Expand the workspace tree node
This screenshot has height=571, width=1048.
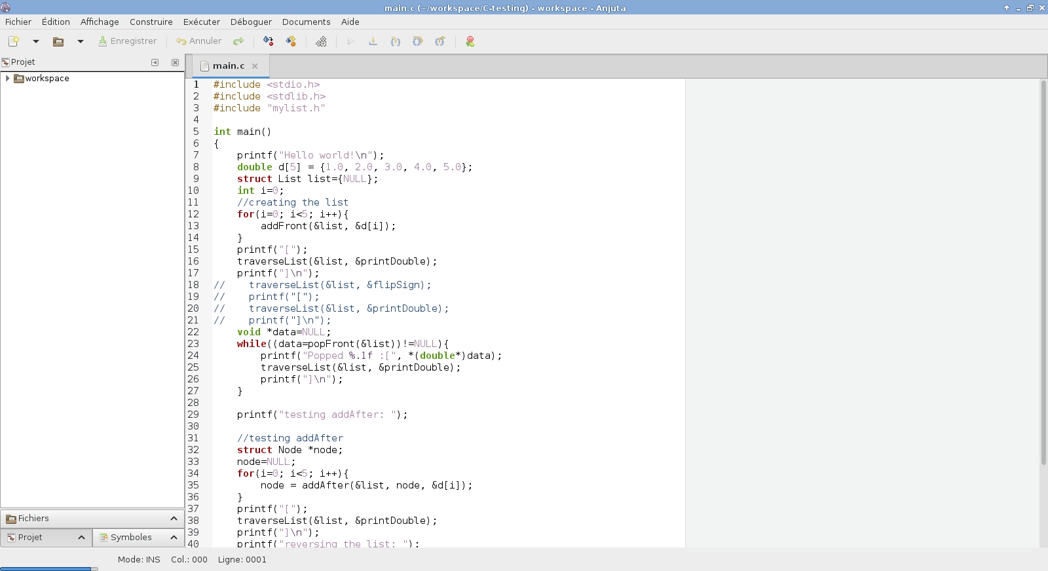click(x=7, y=78)
